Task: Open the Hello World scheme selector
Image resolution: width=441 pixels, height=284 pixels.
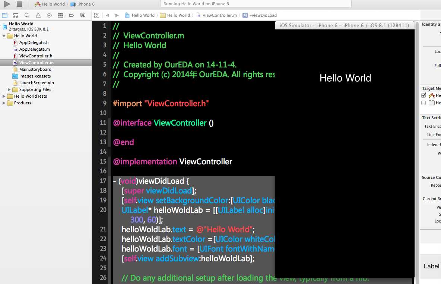Action: pyautogui.click(x=50, y=4)
